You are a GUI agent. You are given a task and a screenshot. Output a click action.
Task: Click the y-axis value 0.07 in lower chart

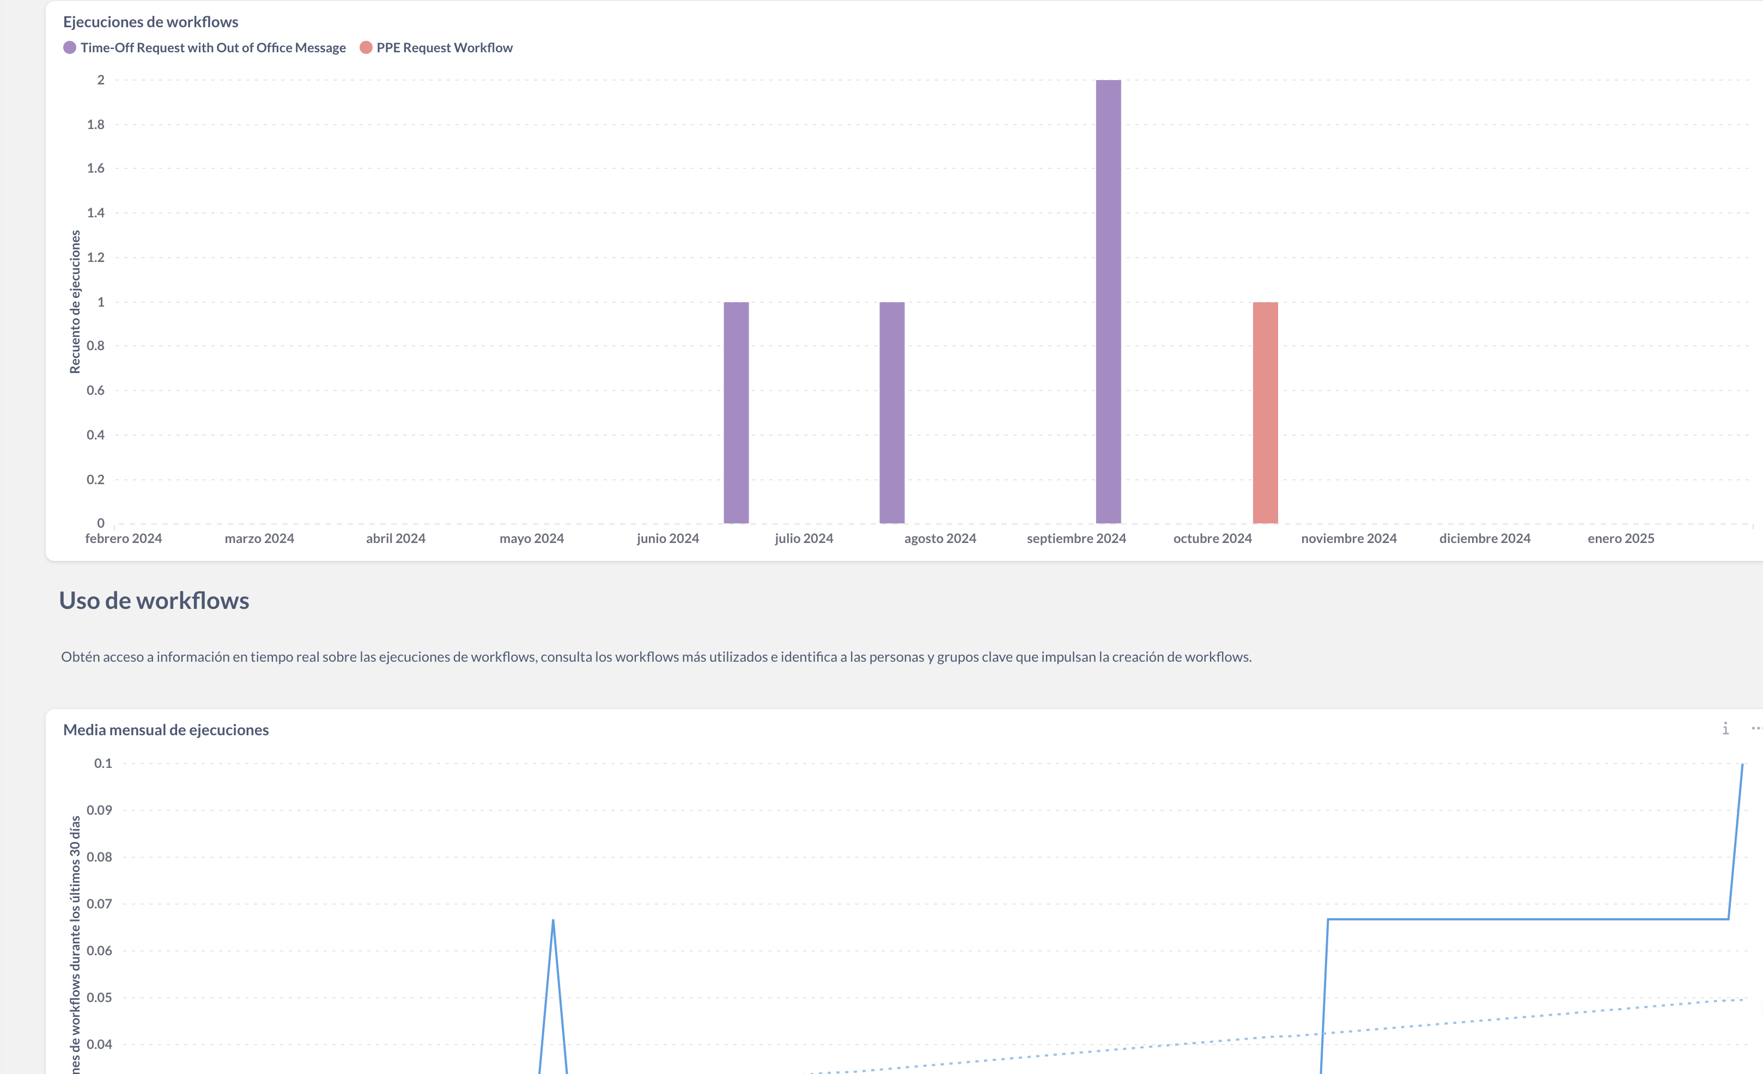click(100, 904)
